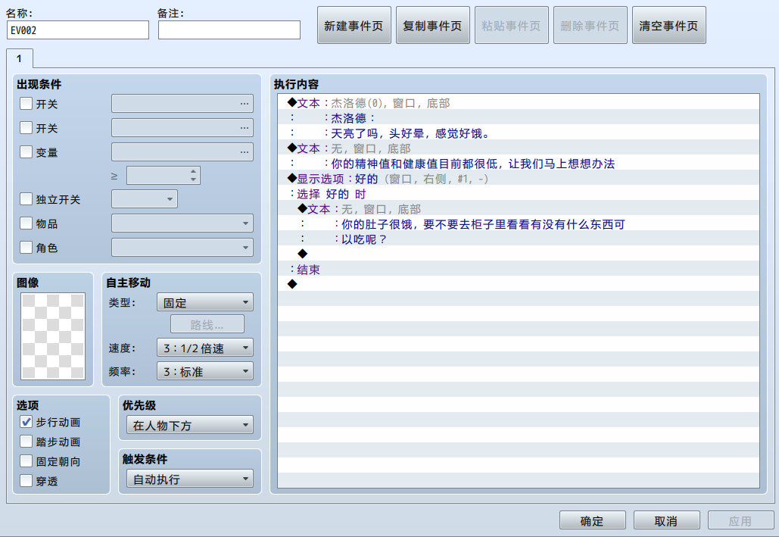Open the first 开关 selector field
This screenshot has width=779, height=537.
coord(182,104)
